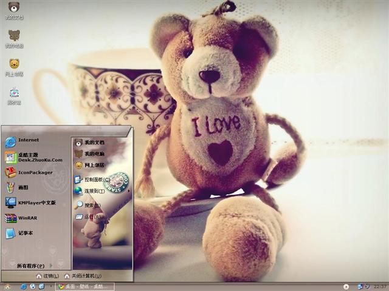Open 控制面板(C) control panel
This screenshot has height=291, width=389.
[x=92, y=179]
